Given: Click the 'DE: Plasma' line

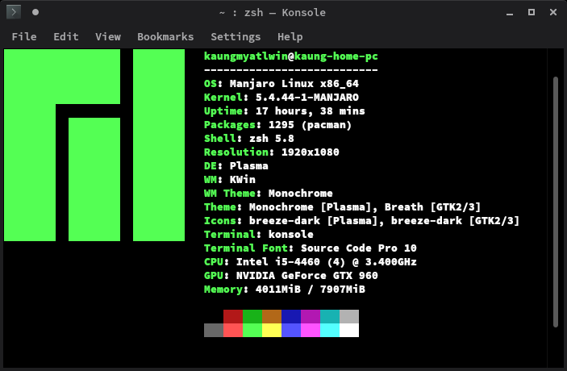Looking at the screenshot, I should [x=236, y=166].
